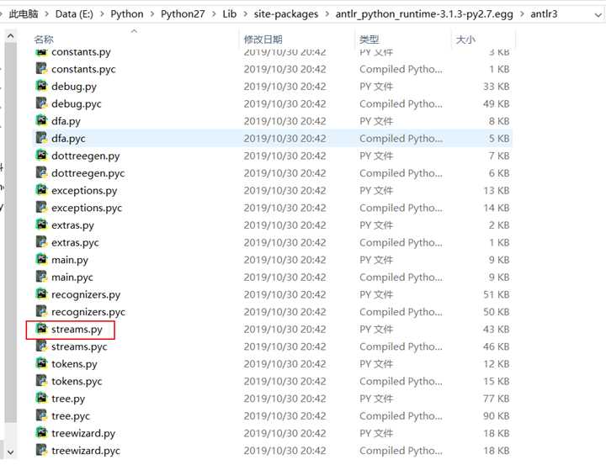
Task: Select the streams.py file name
Action: [x=77, y=329]
